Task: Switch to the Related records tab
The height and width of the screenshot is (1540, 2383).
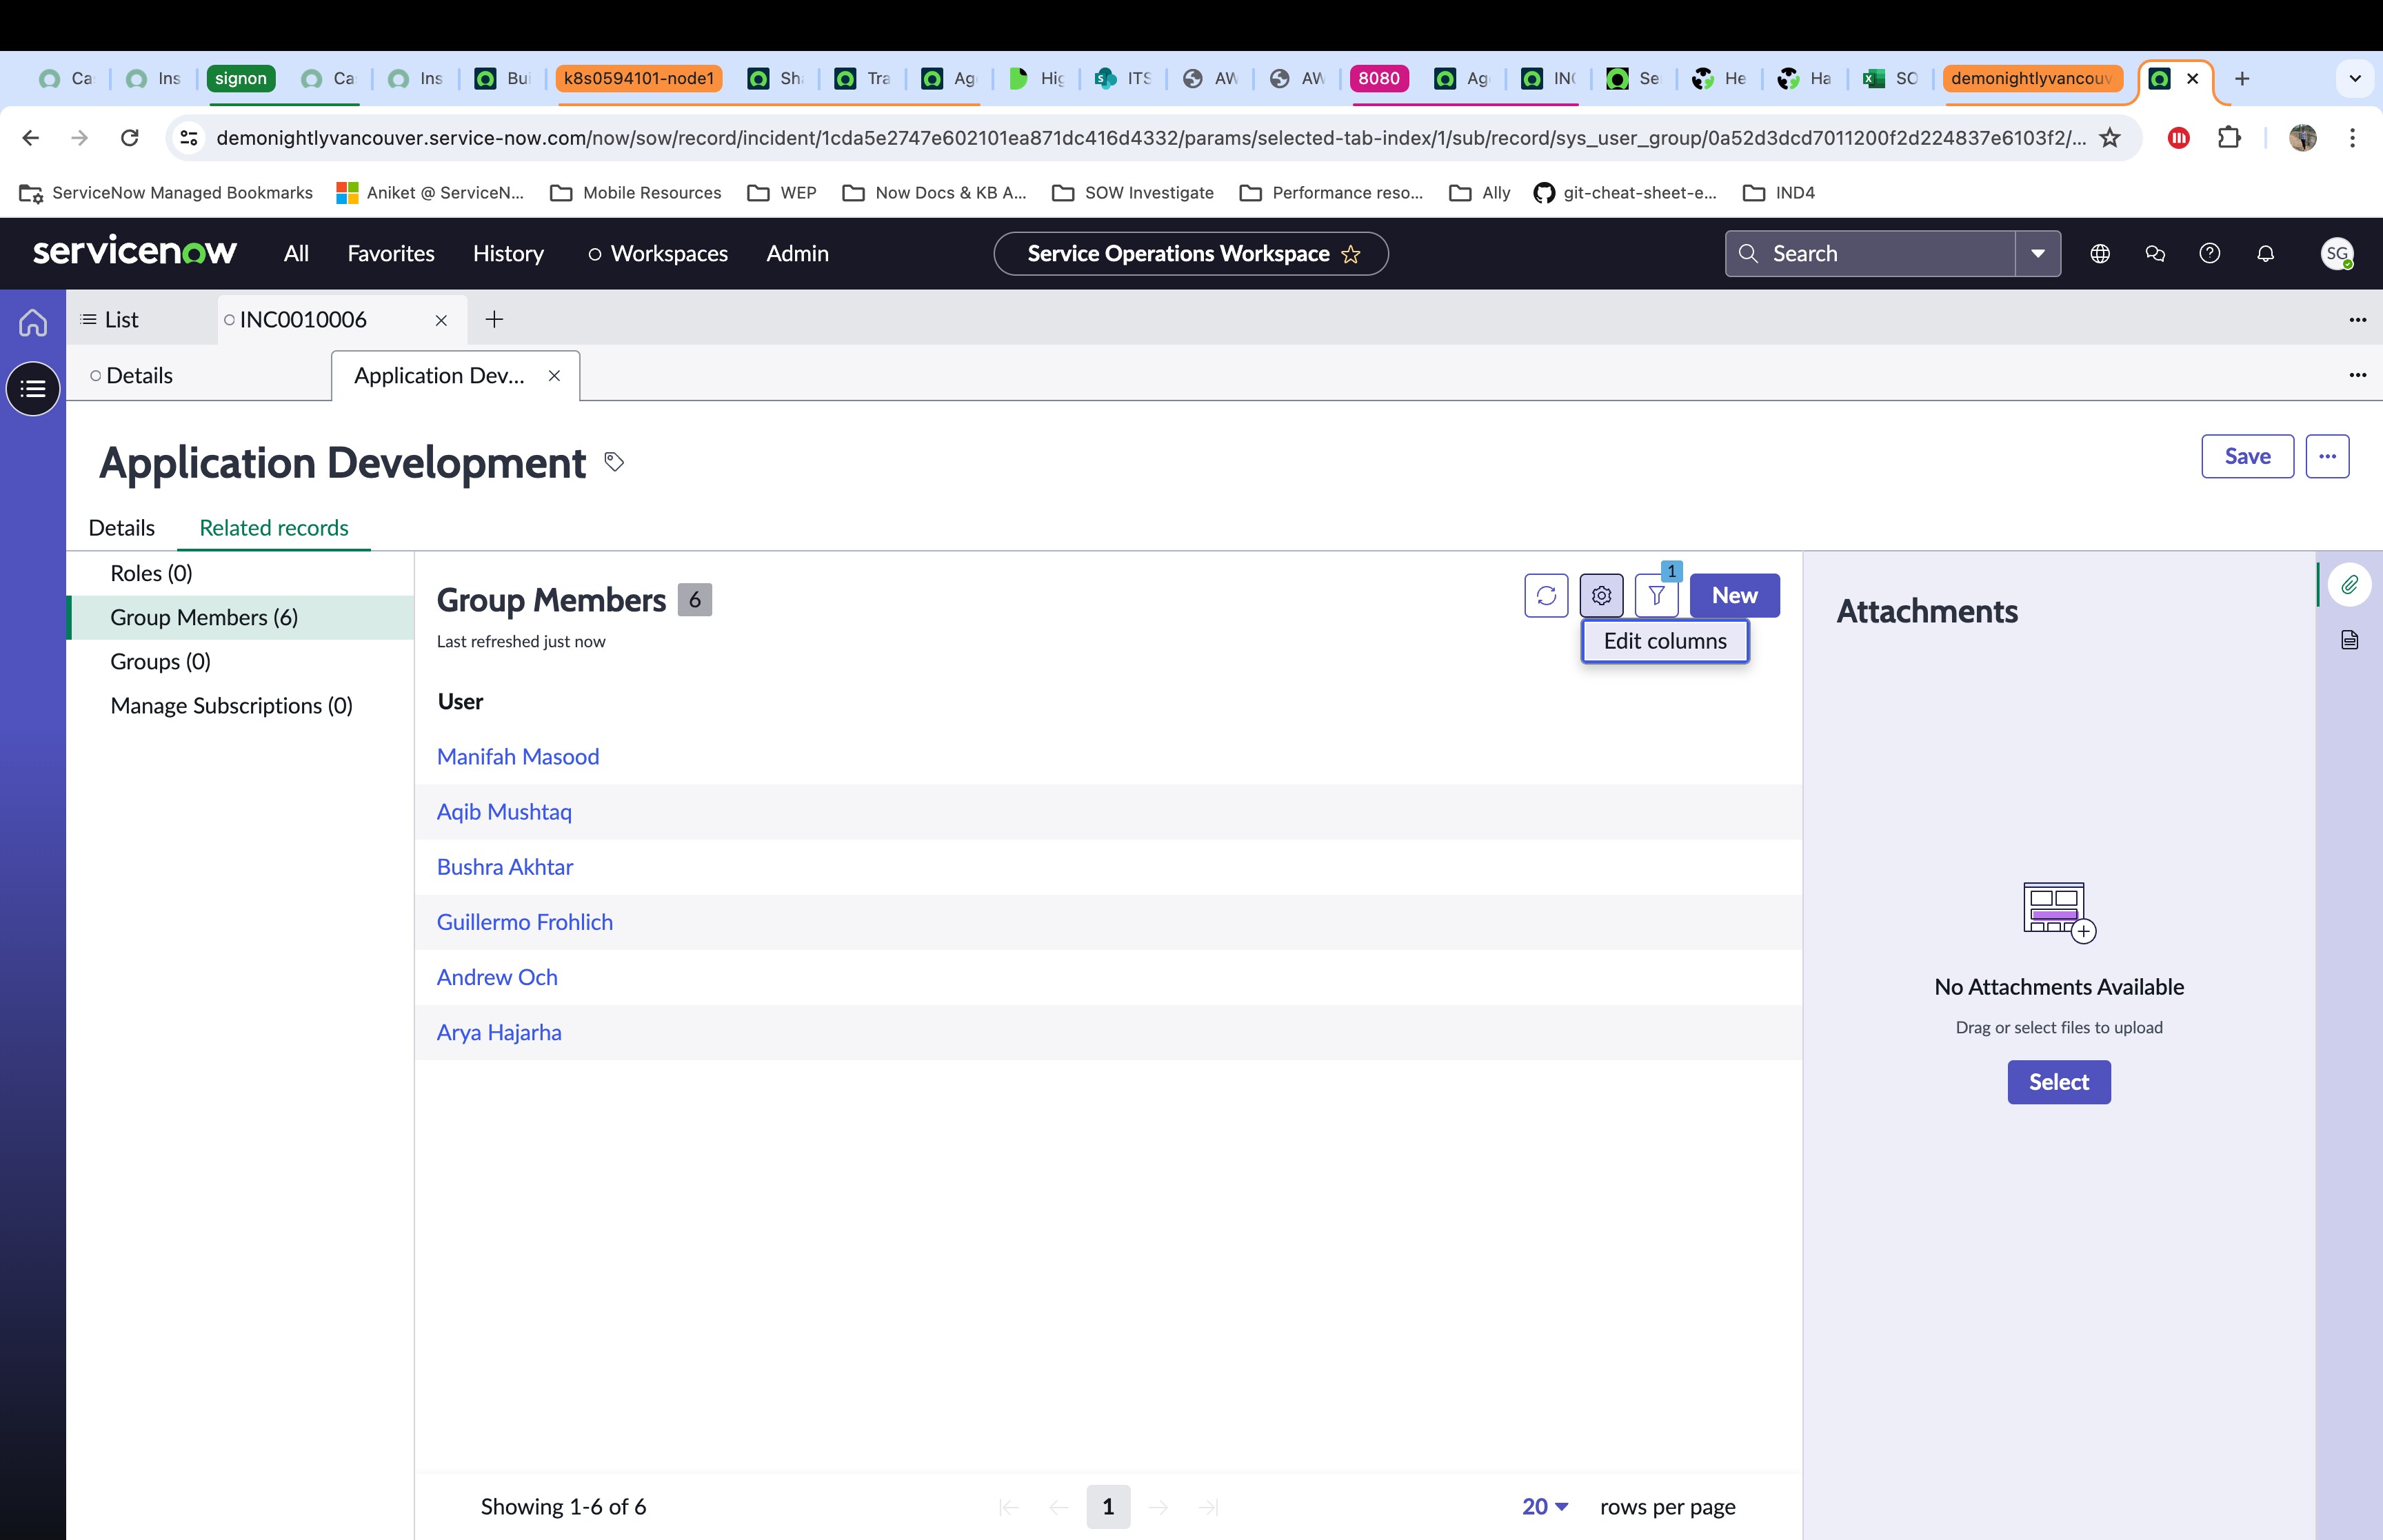Action: point(274,528)
